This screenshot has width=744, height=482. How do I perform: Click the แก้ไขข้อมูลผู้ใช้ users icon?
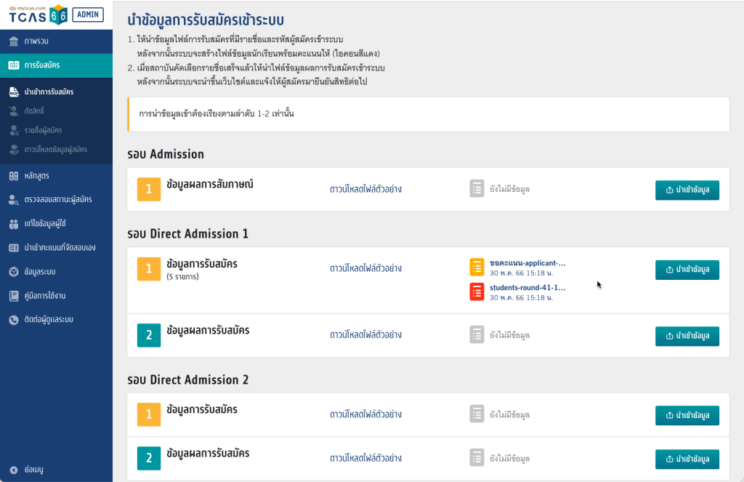(x=14, y=224)
